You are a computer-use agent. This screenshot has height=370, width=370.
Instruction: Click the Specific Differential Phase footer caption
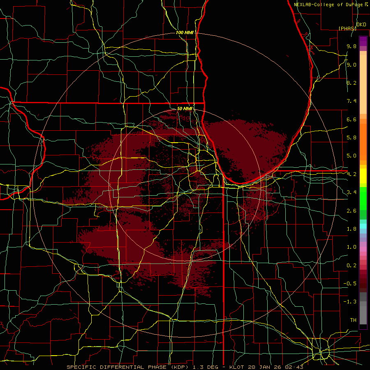(x=185, y=367)
